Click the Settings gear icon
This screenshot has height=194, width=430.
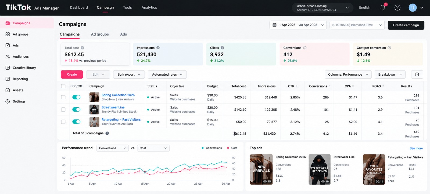(8, 101)
